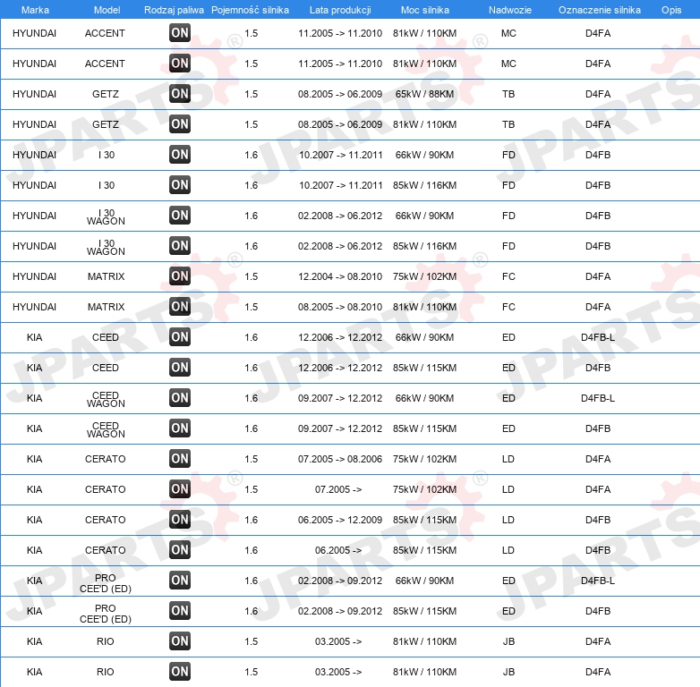
Task: Click ON fuel icon in I 30 66kW row
Action: coord(180,155)
